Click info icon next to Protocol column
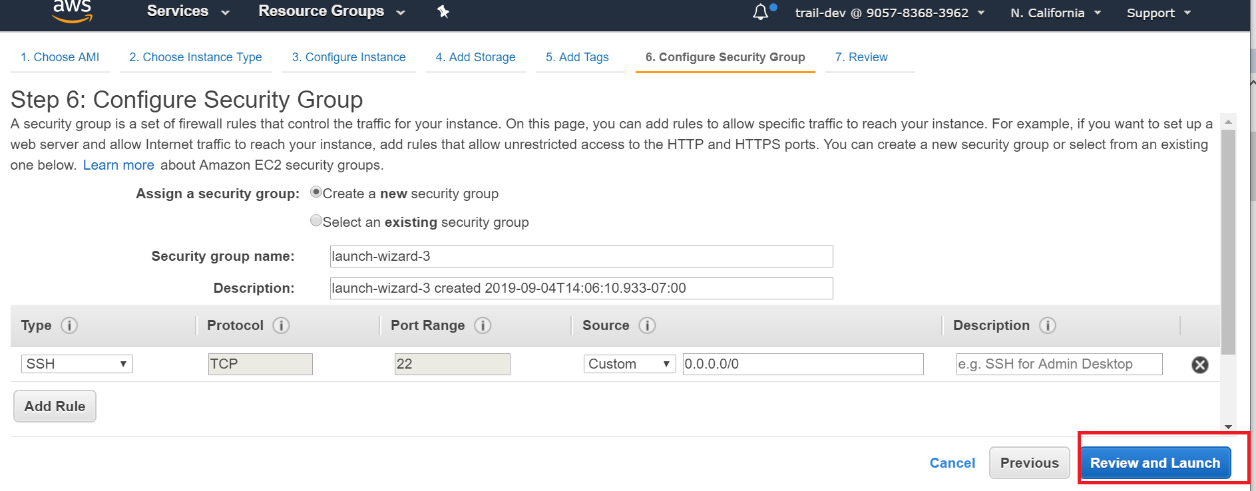Screen dimensions: 1256x491 pos(281,325)
